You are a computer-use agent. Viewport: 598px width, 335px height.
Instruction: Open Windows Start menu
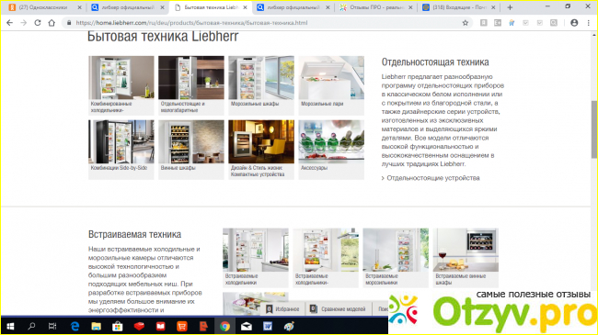[x=10, y=326]
